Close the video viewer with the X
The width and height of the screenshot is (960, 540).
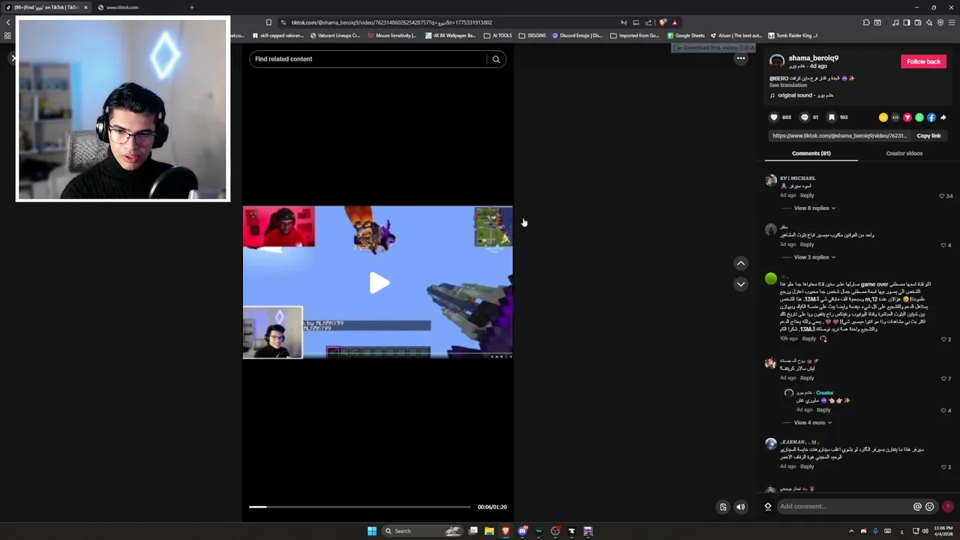point(13,58)
